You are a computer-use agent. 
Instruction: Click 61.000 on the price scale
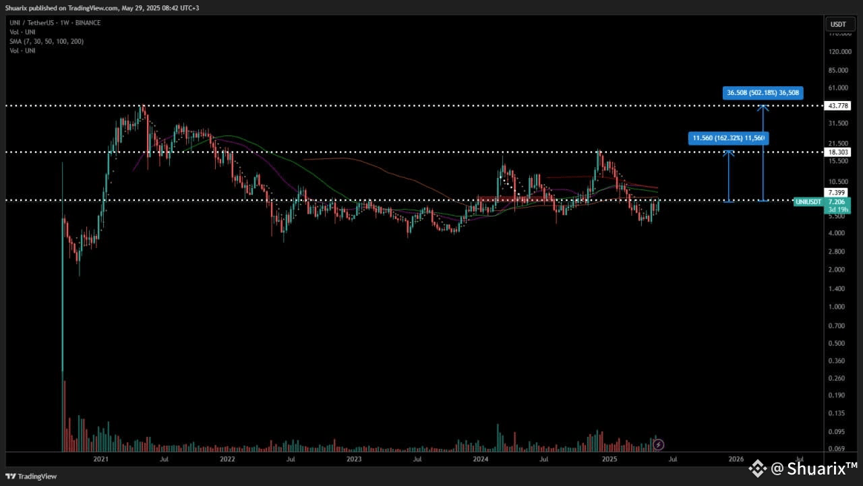pyautogui.click(x=839, y=88)
